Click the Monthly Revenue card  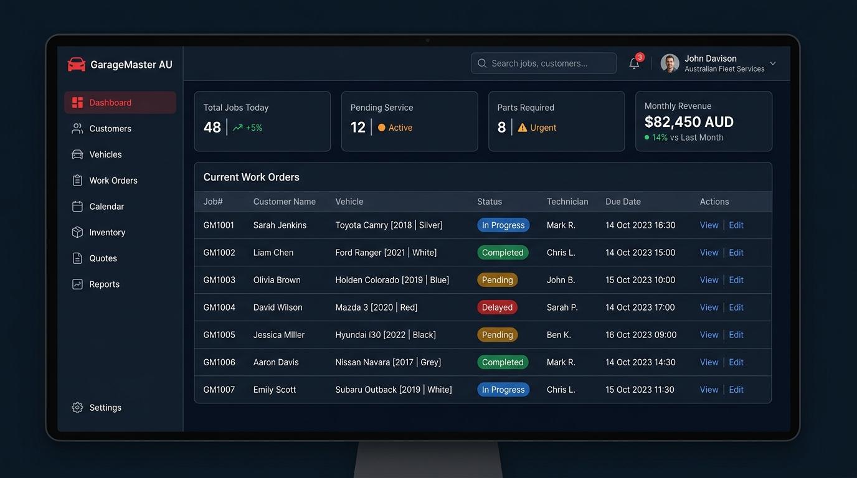(704, 121)
